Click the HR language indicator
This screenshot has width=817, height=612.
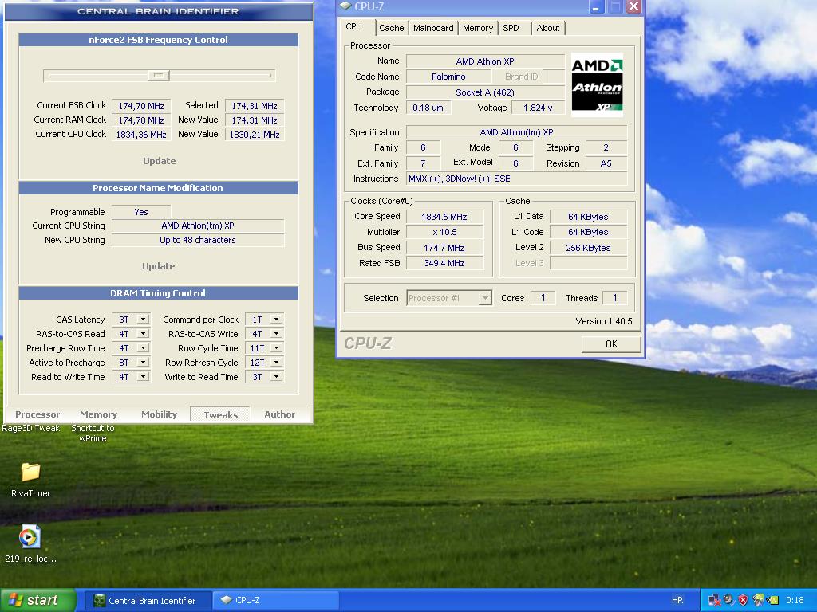tap(677, 600)
